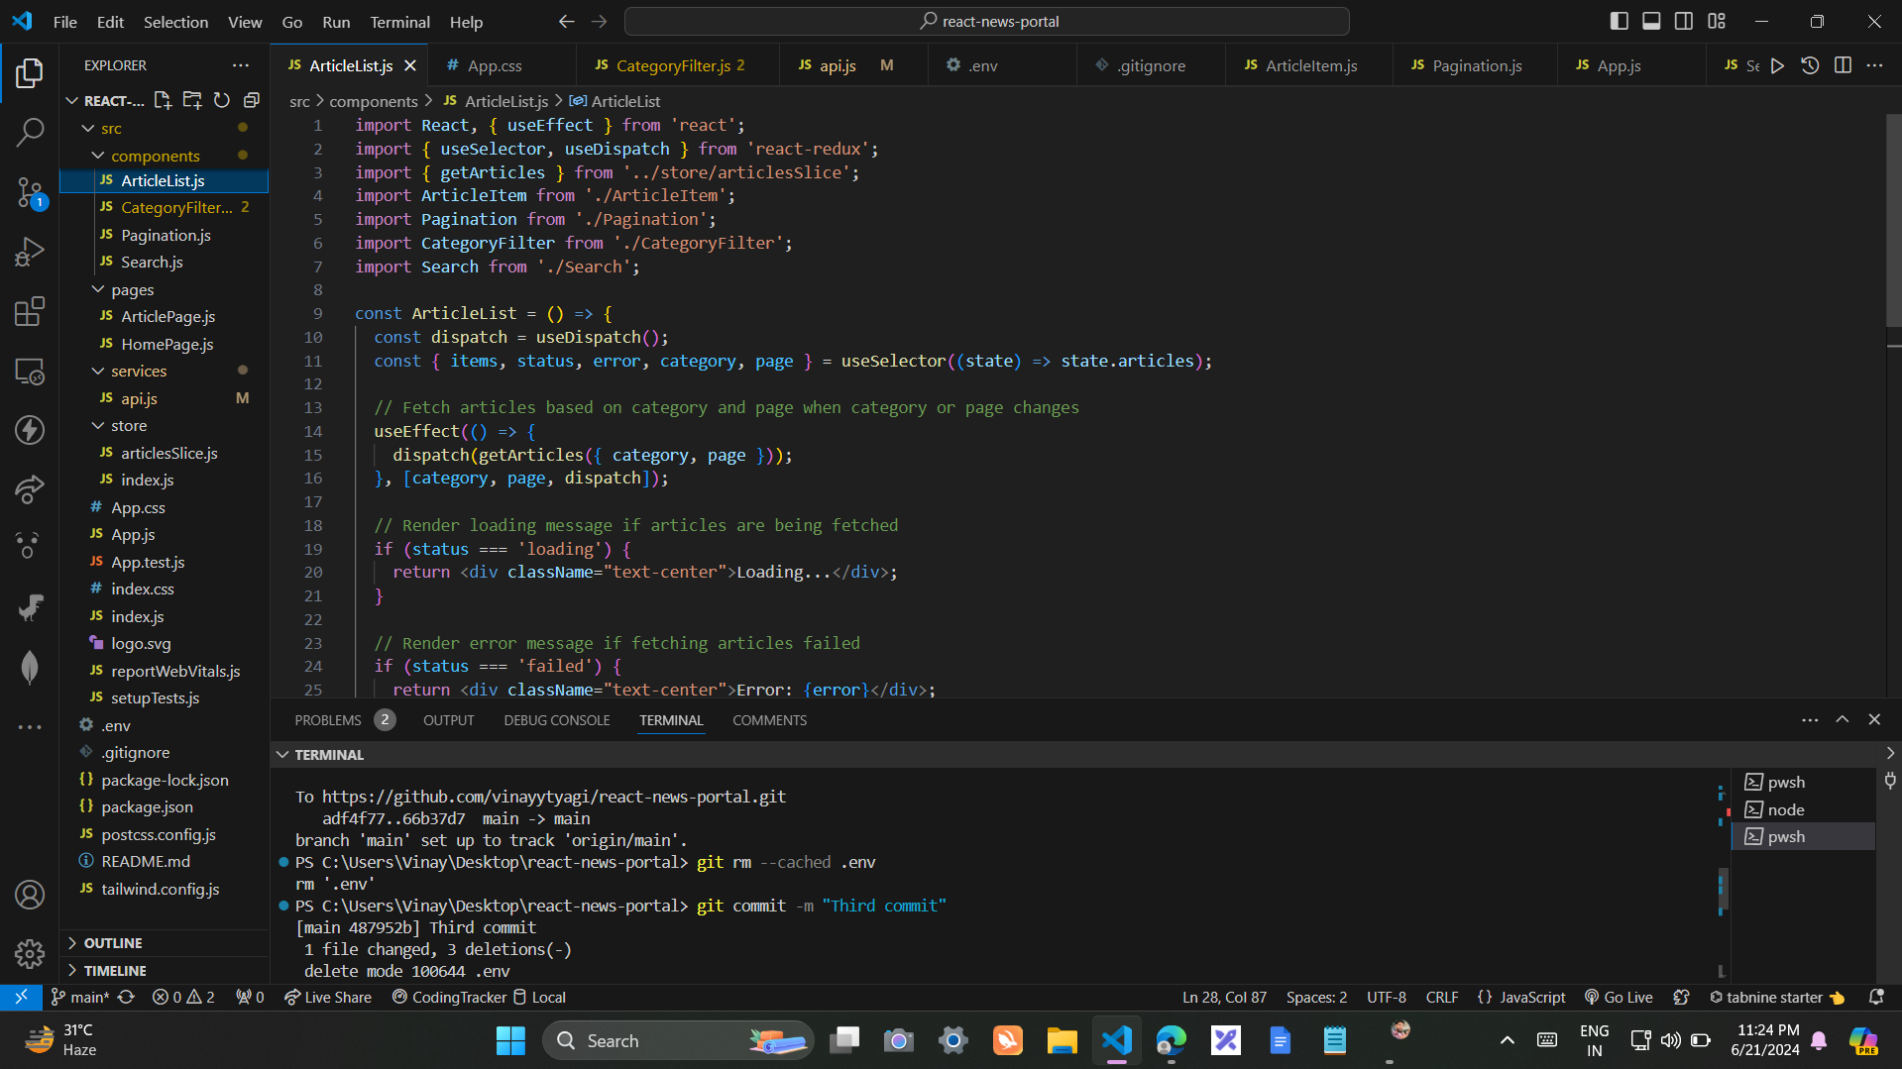Click Spaces: 2 indentation setting
1902x1069 pixels.
pyautogui.click(x=1316, y=997)
